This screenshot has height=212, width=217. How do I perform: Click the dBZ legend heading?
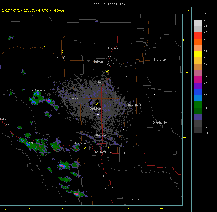click(x=204, y=13)
